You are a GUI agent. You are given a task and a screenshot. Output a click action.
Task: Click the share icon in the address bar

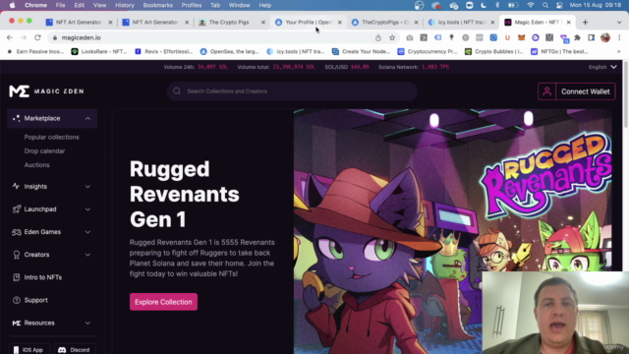point(377,37)
